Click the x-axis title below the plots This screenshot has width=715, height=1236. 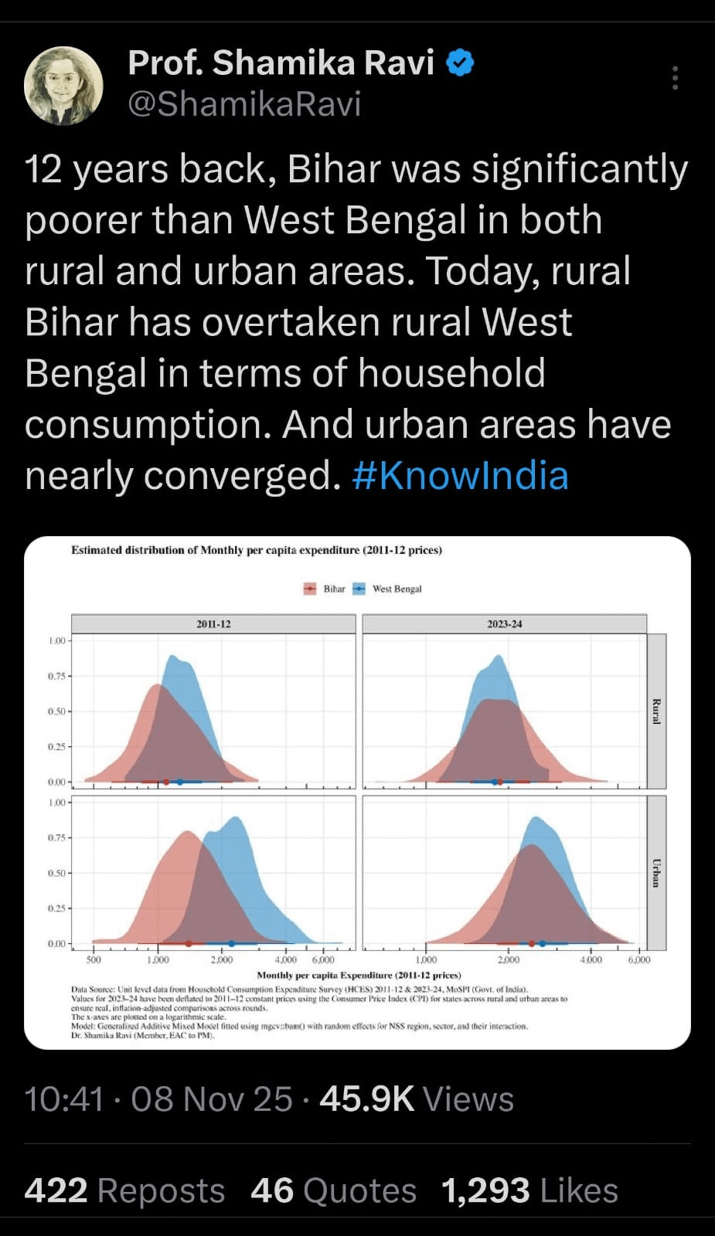pyautogui.click(x=359, y=975)
